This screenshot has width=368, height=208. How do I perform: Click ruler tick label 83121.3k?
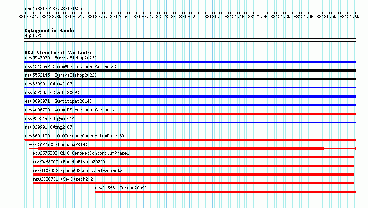pyautogui.click(x=280, y=17)
